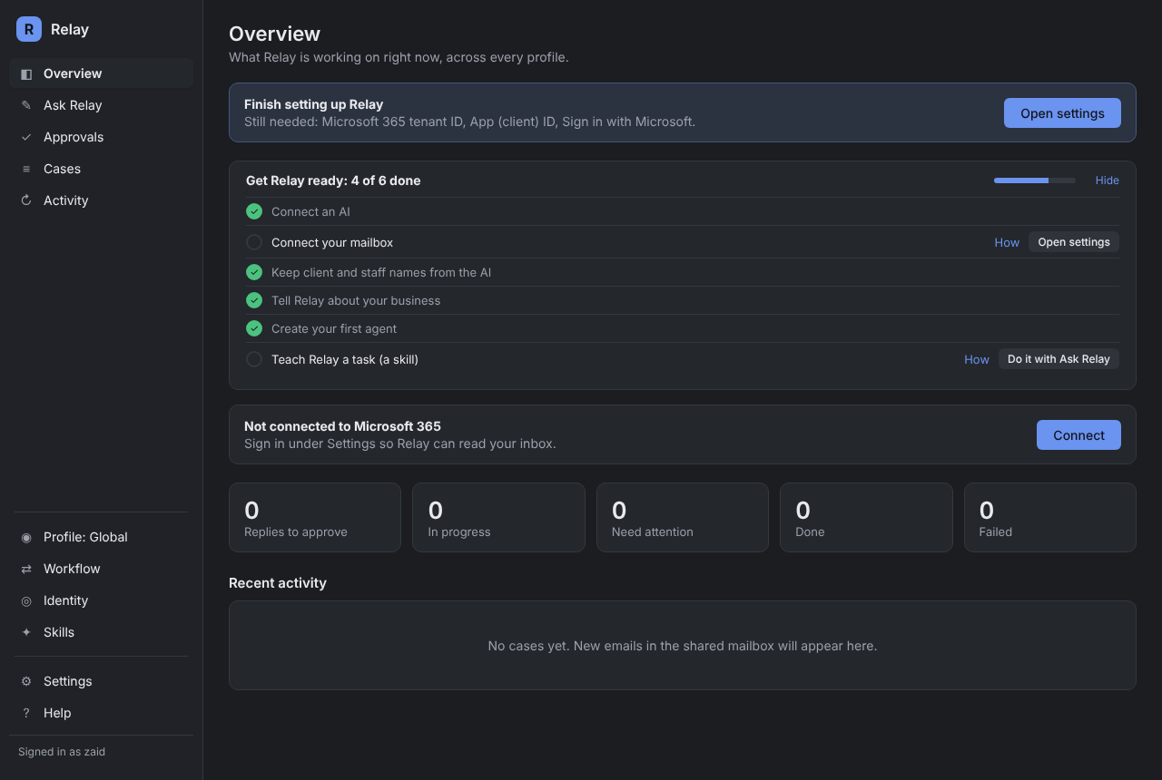
Task: Click the Relay logo icon
Action: pos(29,29)
